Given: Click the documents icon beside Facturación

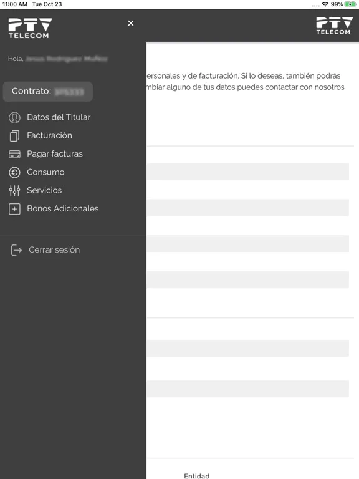Looking at the screenshot, I should click(14, 136).
